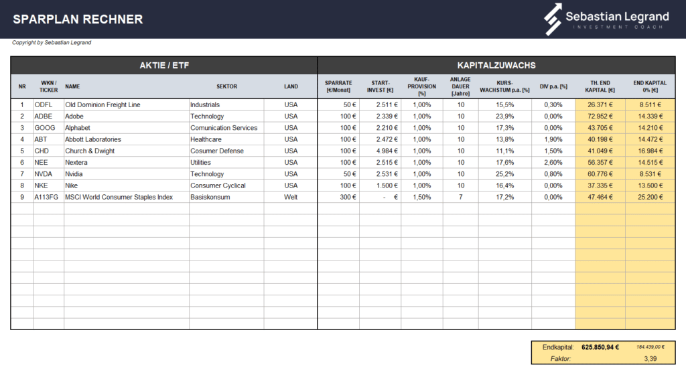Click the END KAPITAL 0% column header
The width and height of the screenshot is (686, 373).
(650, 86)
